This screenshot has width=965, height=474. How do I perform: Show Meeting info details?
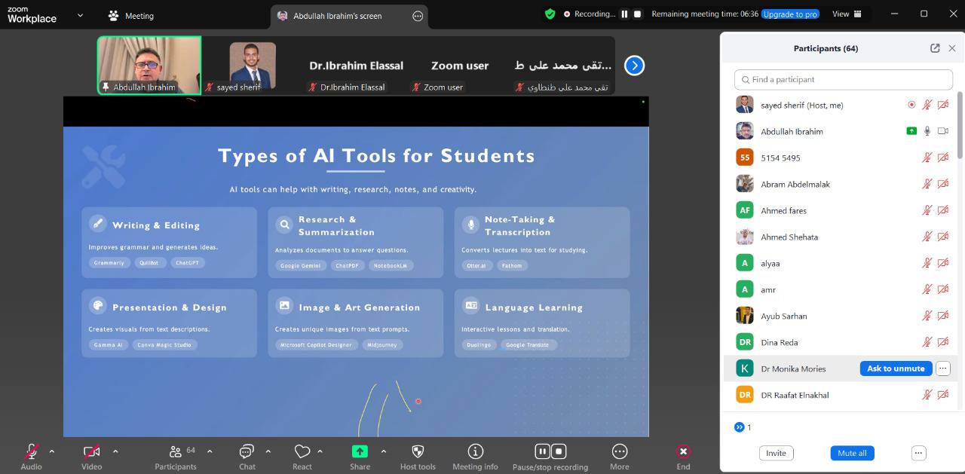tap(475, 456)
